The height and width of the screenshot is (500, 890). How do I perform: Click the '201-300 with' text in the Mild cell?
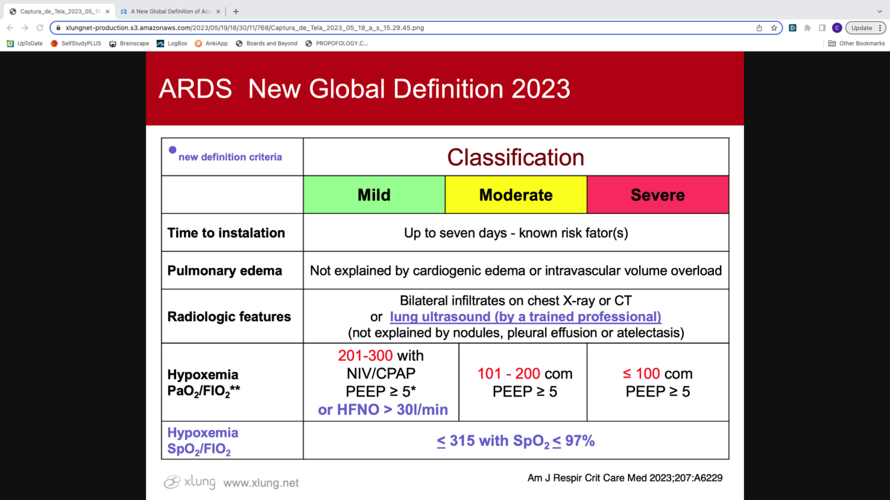381,355
